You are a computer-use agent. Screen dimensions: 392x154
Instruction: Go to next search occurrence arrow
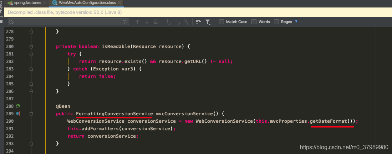(147, 22)
